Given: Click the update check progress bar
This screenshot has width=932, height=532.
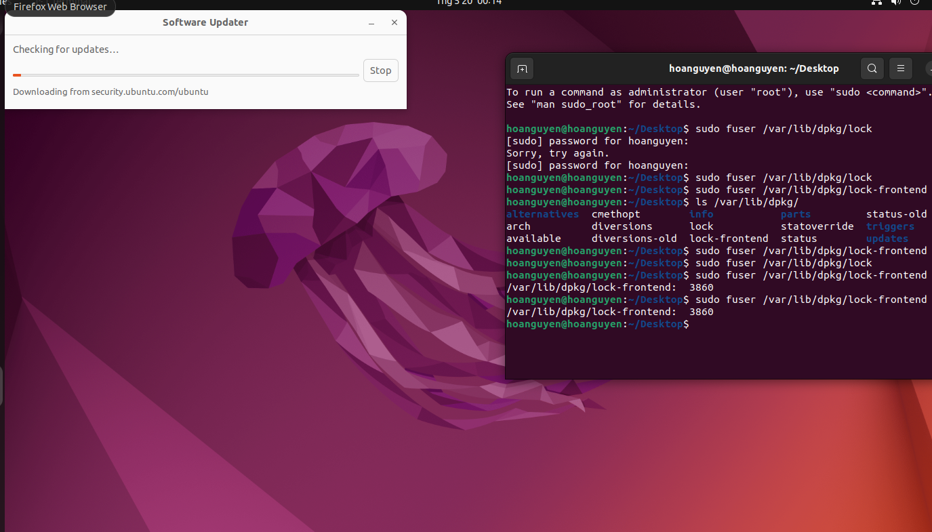Looking at the screenshot, I should (186, 75).
